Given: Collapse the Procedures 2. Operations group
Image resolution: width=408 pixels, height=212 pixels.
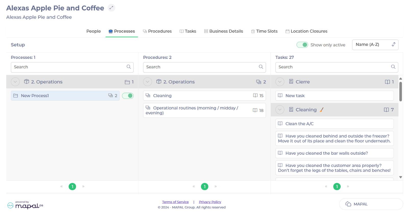Looking at the screenshot, I should (x=147, y=82).
